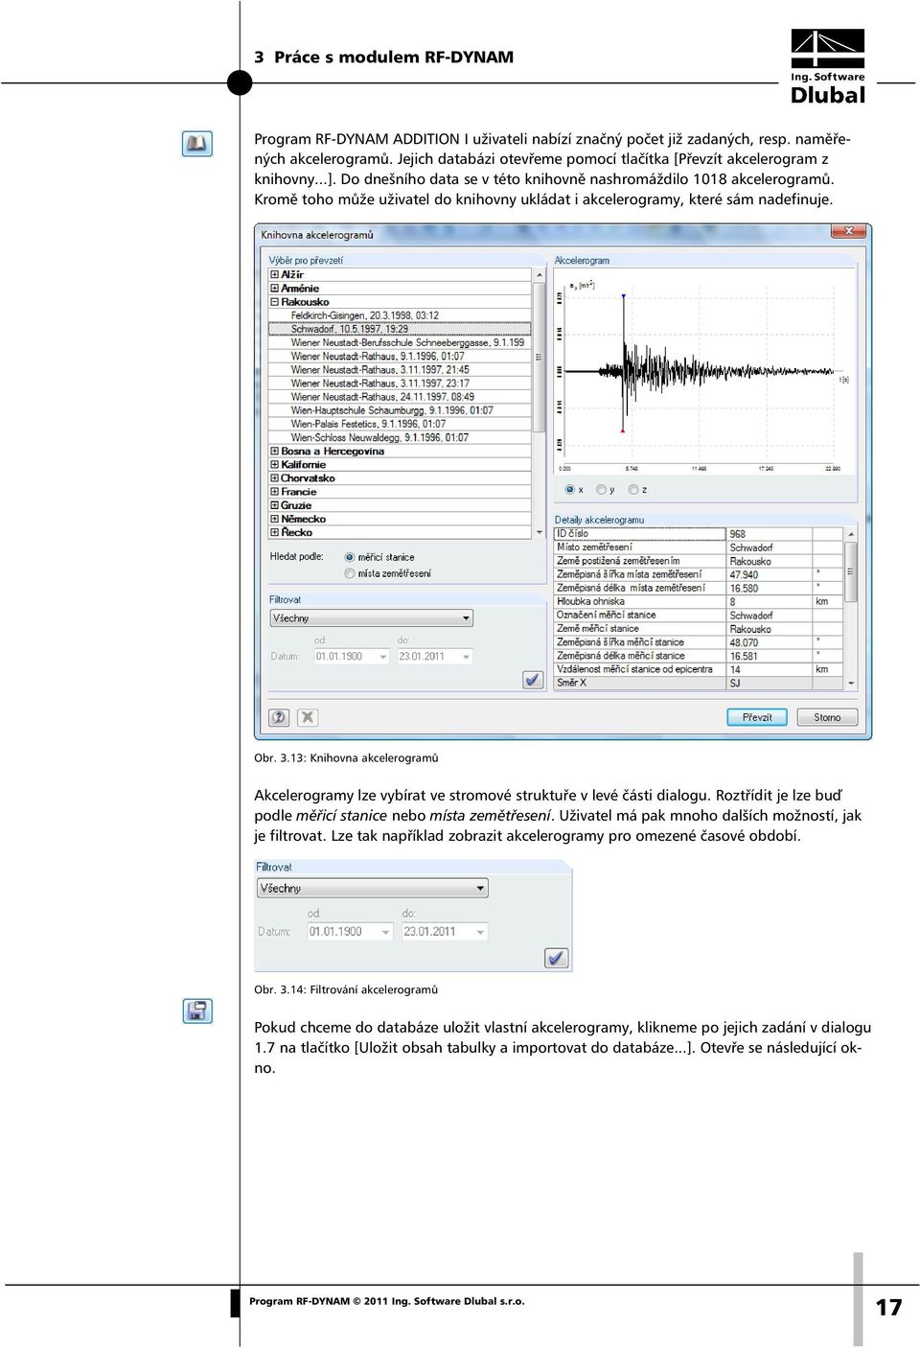Choose the y direction radio button
Screen dimensions: 920x1349
(601, 490)
